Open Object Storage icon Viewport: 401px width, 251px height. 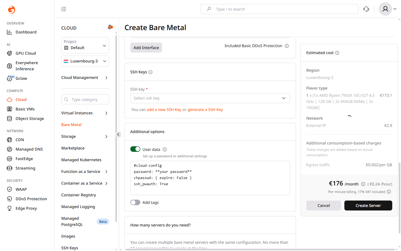tap(9, 119)
